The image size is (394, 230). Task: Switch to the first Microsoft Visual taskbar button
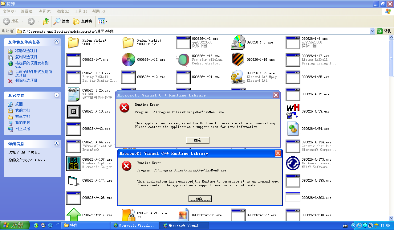(x=135, y=225)
